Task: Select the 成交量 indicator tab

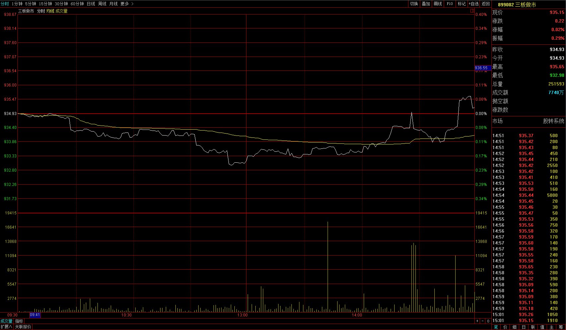Action: (6, 321)
